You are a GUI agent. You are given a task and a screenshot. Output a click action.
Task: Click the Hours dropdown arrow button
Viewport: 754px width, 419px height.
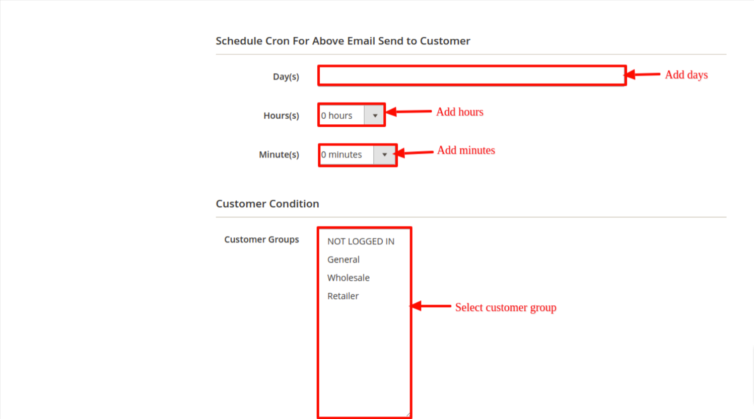point(375,116)
